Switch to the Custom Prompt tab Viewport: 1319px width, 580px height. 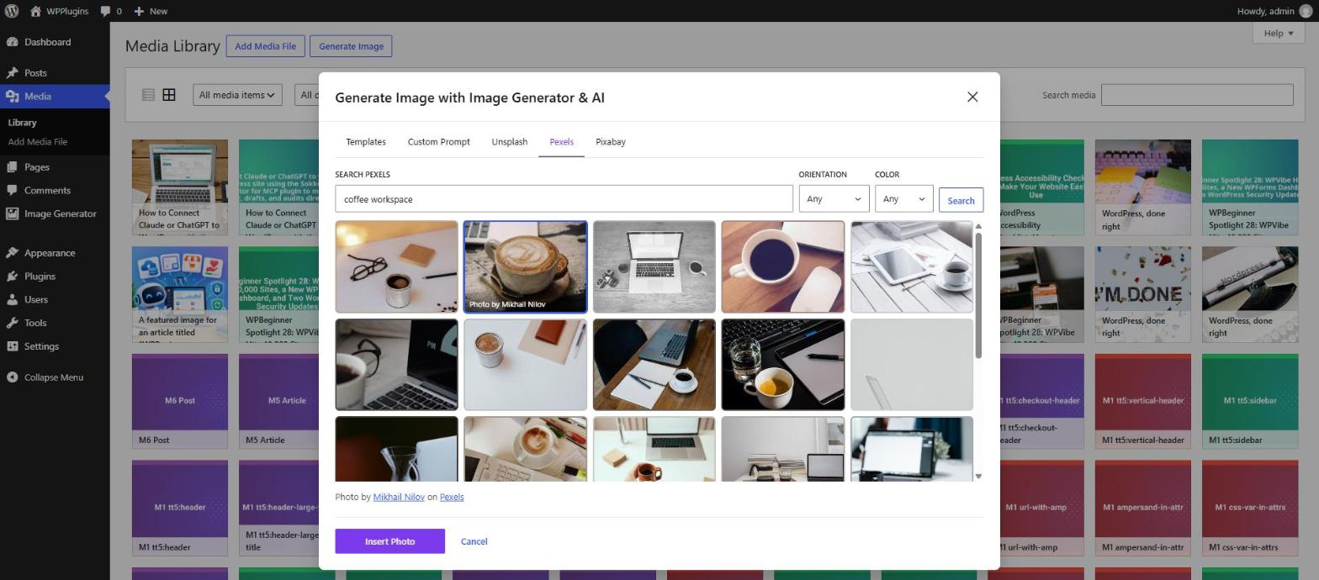[x=439, y=142]
